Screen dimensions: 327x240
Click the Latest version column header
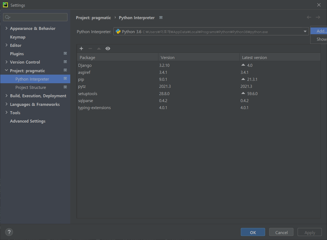[280, 57]
